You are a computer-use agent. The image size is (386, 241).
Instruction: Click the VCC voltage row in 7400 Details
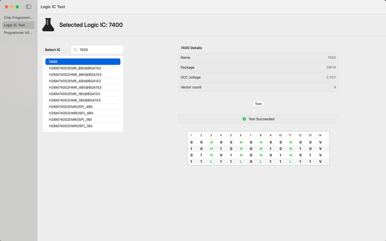258,77
